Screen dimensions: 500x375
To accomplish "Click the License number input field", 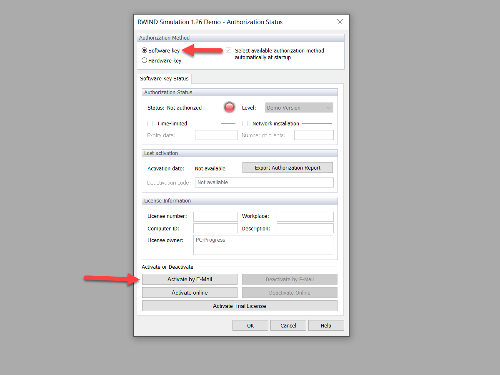I will pos(215,216).
